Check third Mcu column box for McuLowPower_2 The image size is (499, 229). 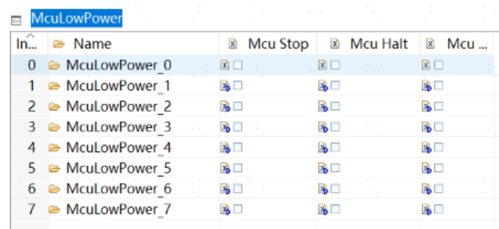tap(439, 106)
